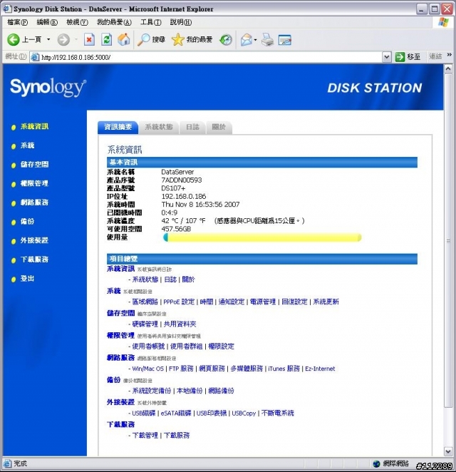Click the 網際網路 zone in status bar

[x=391, y=463]
